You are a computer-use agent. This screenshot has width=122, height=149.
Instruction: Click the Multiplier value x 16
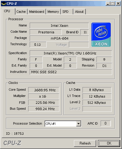click(44, 96)
